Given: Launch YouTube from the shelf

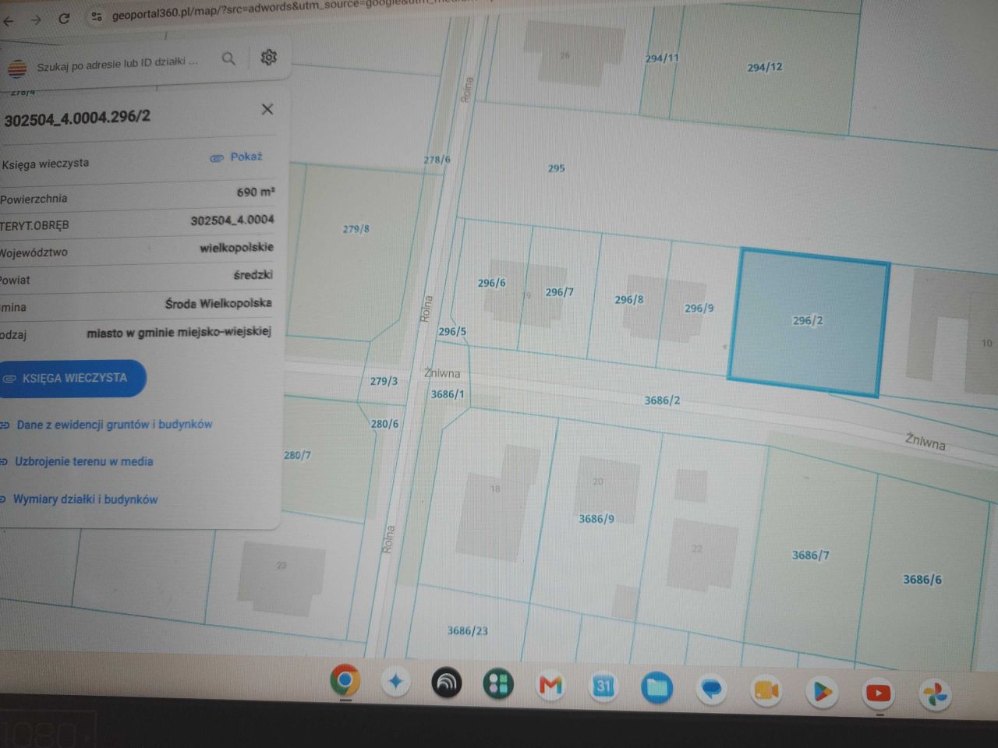Looking at the screenshot, I should pyautogui.click(x=879, y=693).
